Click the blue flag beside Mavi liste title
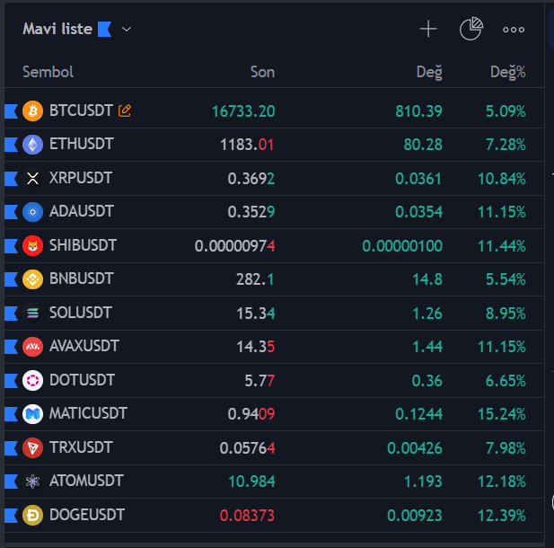 click(x=104, y=30)
